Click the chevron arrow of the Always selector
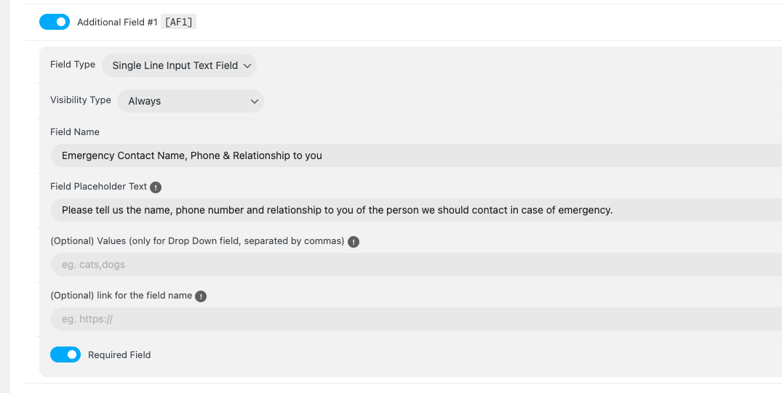The width and height of the screenshot is (782, 393). 255,102
